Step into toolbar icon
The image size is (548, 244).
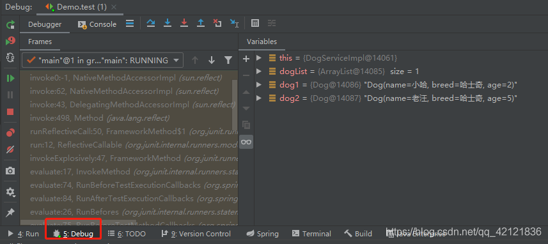[x=168, y=24]
